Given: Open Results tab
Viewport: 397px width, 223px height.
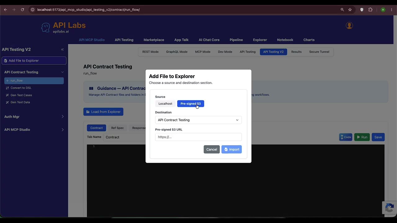Looking at the screenshot, I should coord(297,52).
